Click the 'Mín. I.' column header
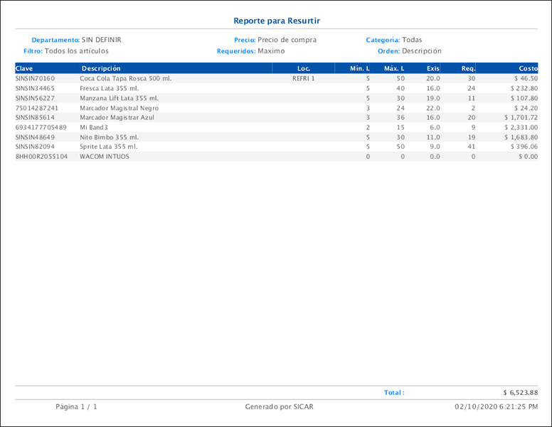The height and width of the screenshot is (427, 552). click(x=360, y=68)
